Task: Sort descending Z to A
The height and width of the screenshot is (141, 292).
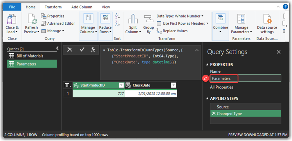Action: 117,23
